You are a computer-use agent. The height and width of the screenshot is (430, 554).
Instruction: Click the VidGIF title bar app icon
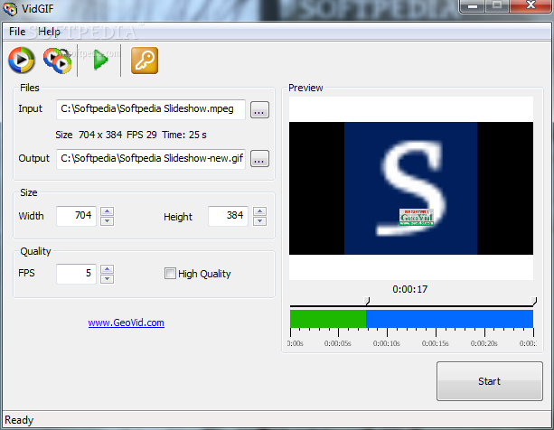10,9
